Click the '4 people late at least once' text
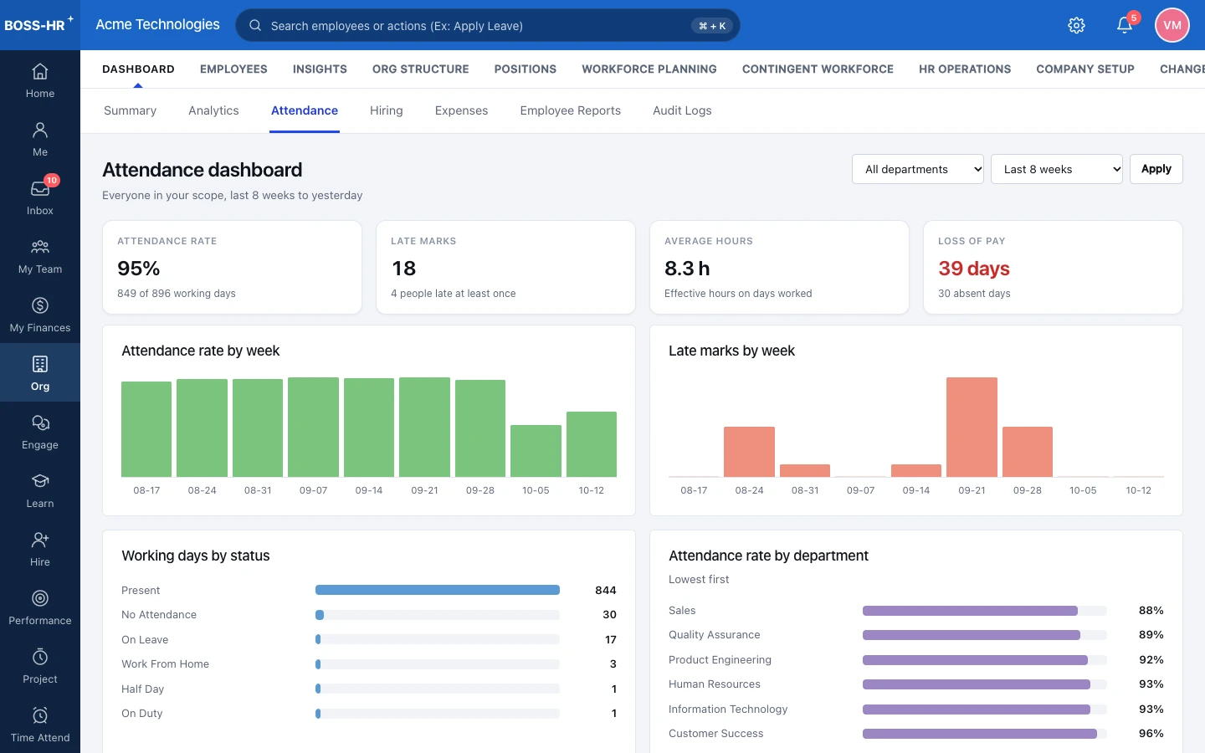Screen dimensions: 1205x753 [x=454, y=294]
